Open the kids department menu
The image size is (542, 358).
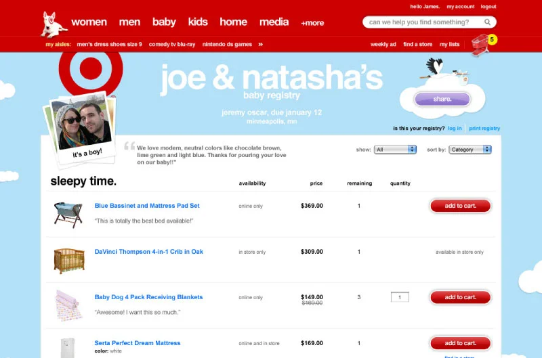point(198,22)
